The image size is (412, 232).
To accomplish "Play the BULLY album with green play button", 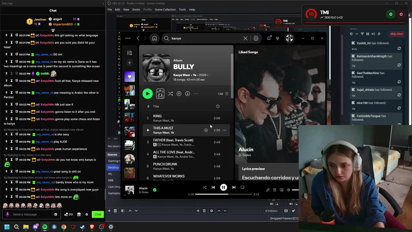I will click(x=147, y=93).
